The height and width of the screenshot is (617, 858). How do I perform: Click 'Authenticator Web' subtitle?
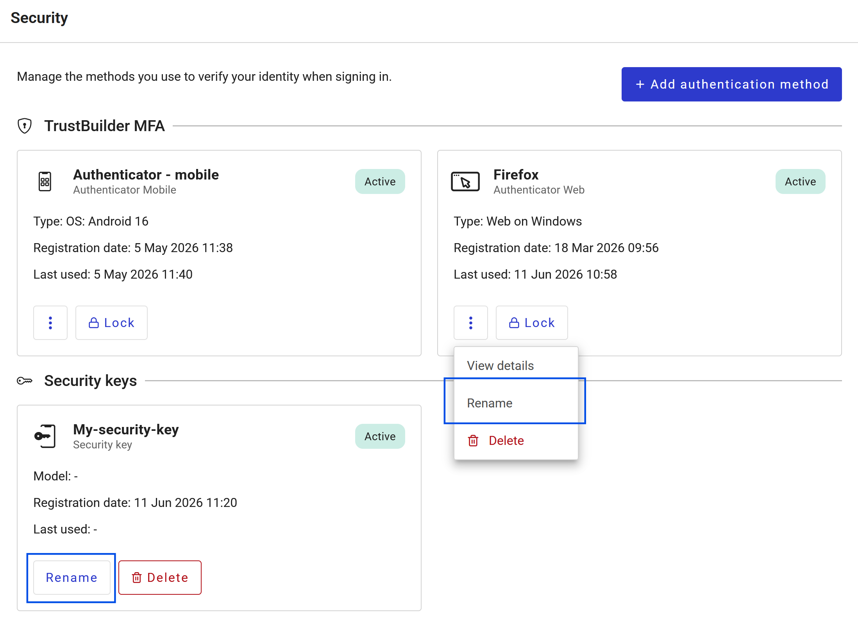539,190
